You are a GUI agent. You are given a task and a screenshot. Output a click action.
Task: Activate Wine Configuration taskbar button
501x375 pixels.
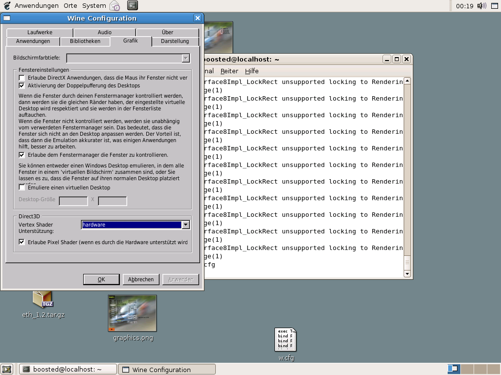click(x=167, y=369)
